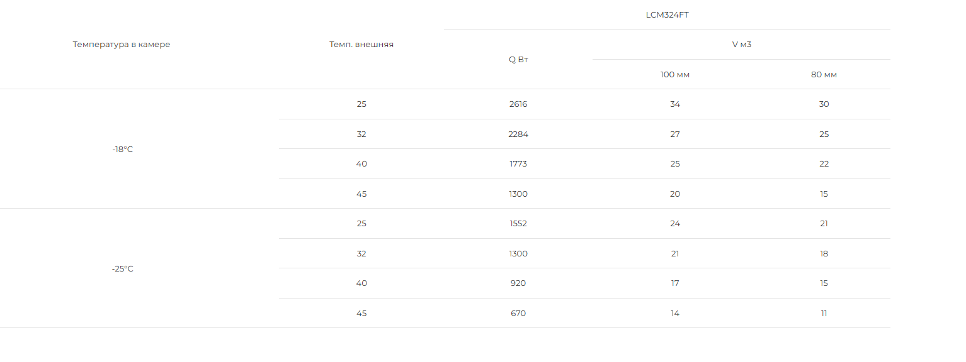This screenshot has width=966, height=362.
Task: Select the "80 мм" subheader
Action: tap(824, 74)
